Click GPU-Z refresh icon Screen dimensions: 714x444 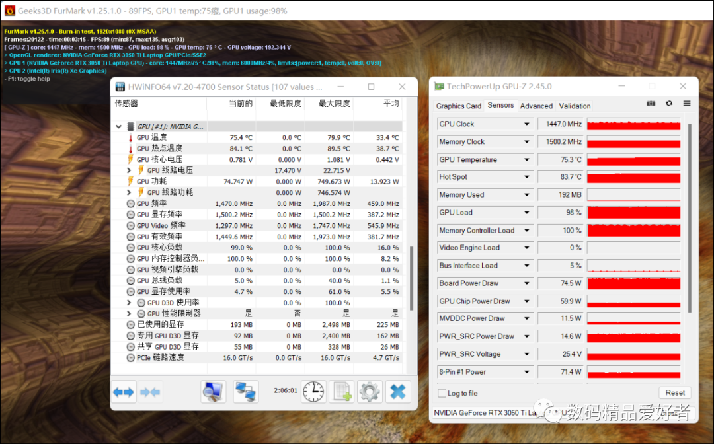tap(669, 104)
